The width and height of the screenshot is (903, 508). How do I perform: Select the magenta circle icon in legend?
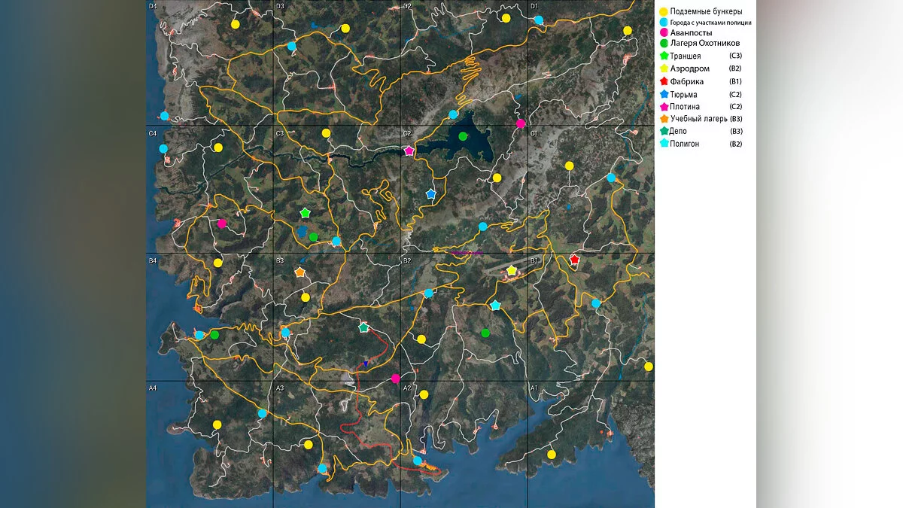(x=664, y=34)
